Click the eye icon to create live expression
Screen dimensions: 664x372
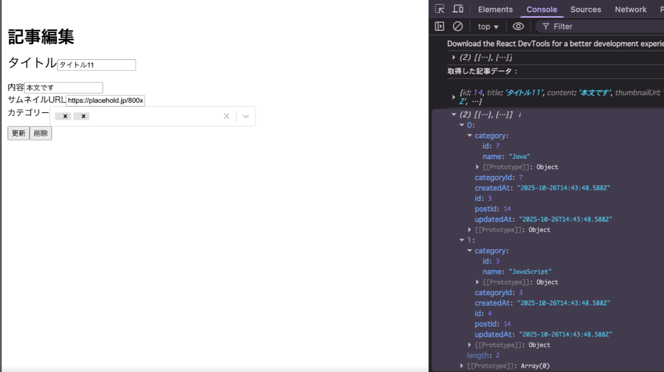(x=518, y=26)
